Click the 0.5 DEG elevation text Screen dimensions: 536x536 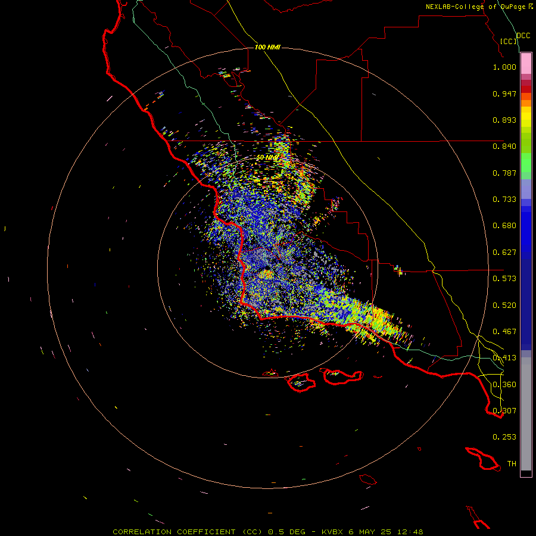click(286, 532)
